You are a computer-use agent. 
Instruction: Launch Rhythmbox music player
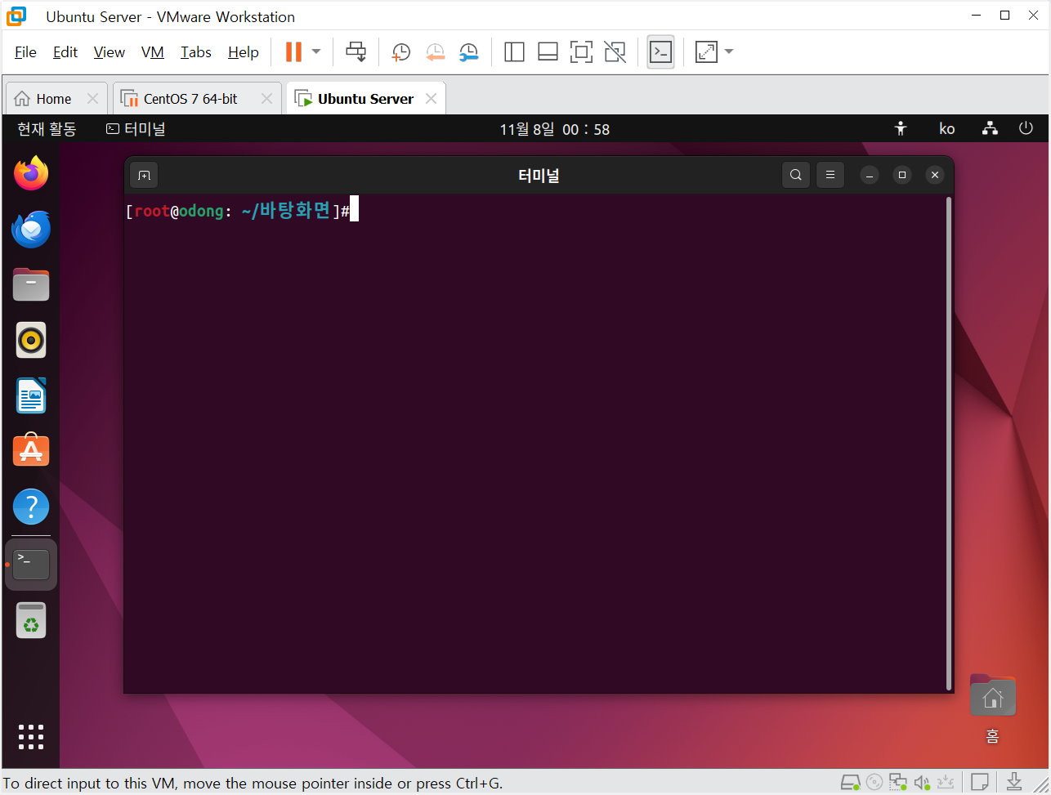click(31, 340)
